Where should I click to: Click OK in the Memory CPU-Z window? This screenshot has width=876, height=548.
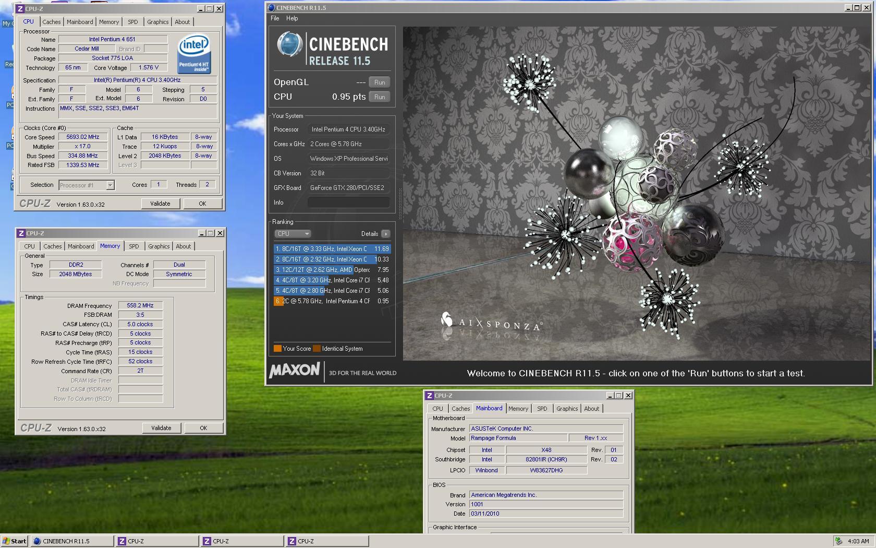point(203,428)
